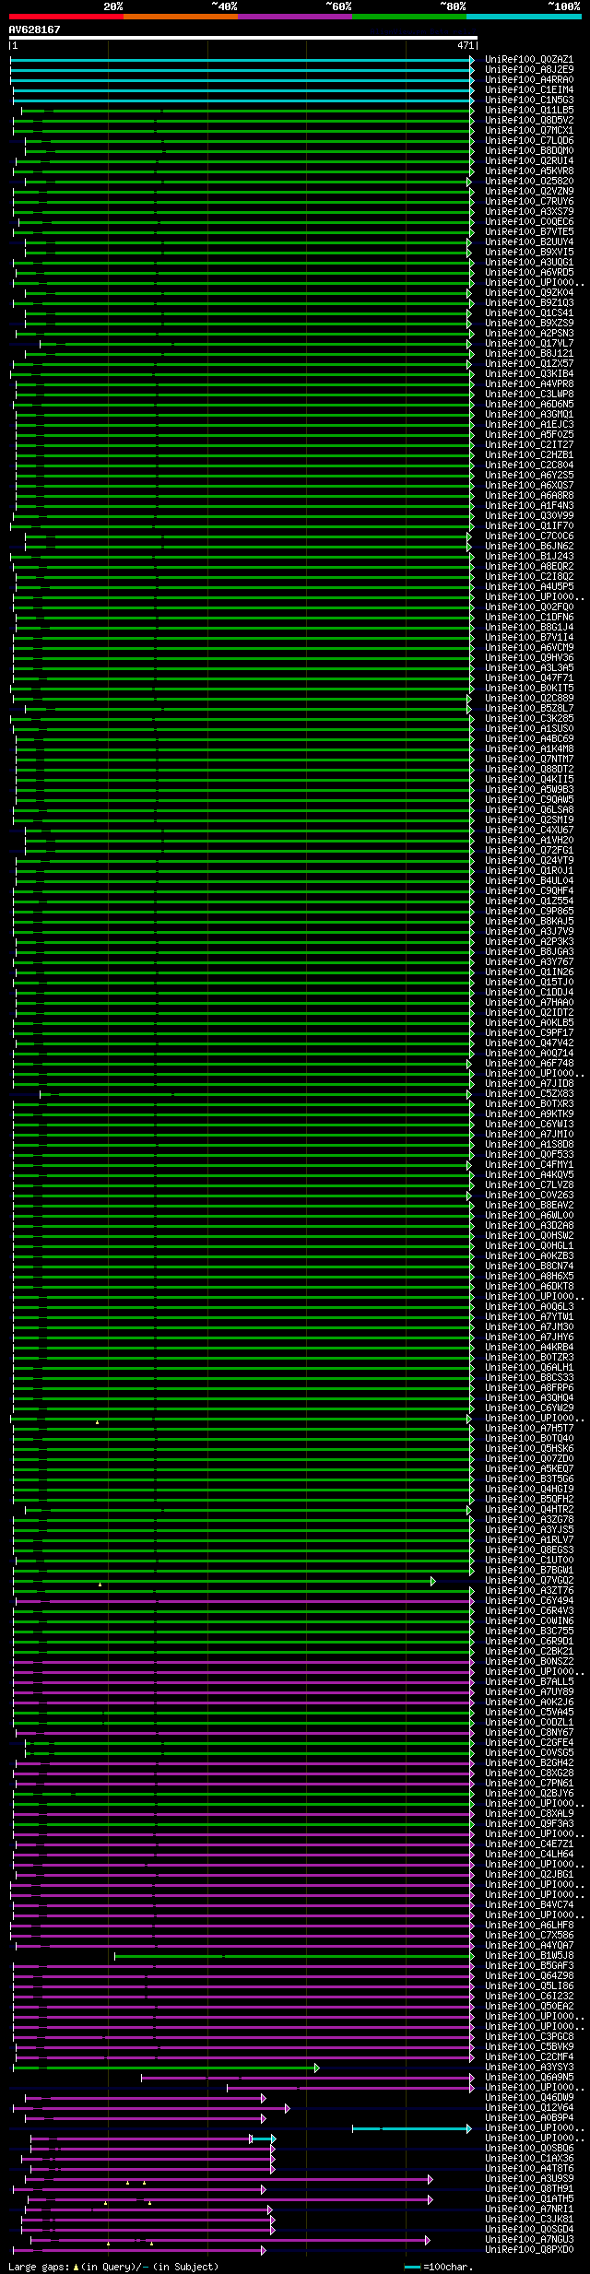Screen dimensions: 590x2274
Task: Select label UniRef100_C7RUY6
Action: (529, 202)
